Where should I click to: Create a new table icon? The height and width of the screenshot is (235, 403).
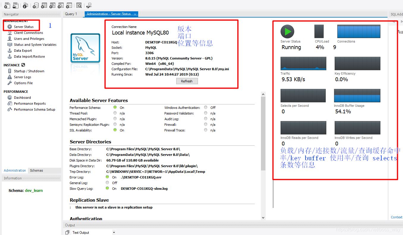[x=44, y=5]
